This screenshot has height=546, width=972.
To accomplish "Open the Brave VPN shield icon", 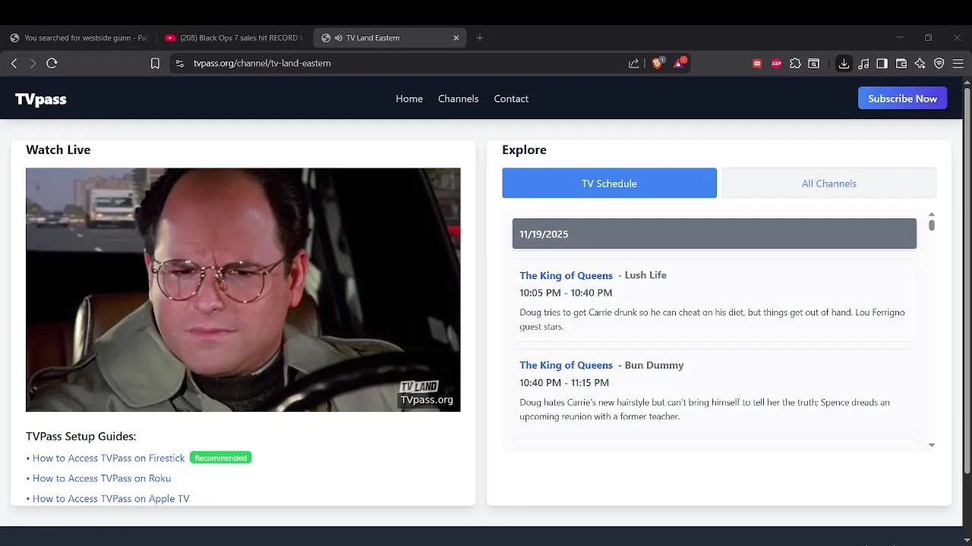I will pyautogui.click(x=939, y=64).
